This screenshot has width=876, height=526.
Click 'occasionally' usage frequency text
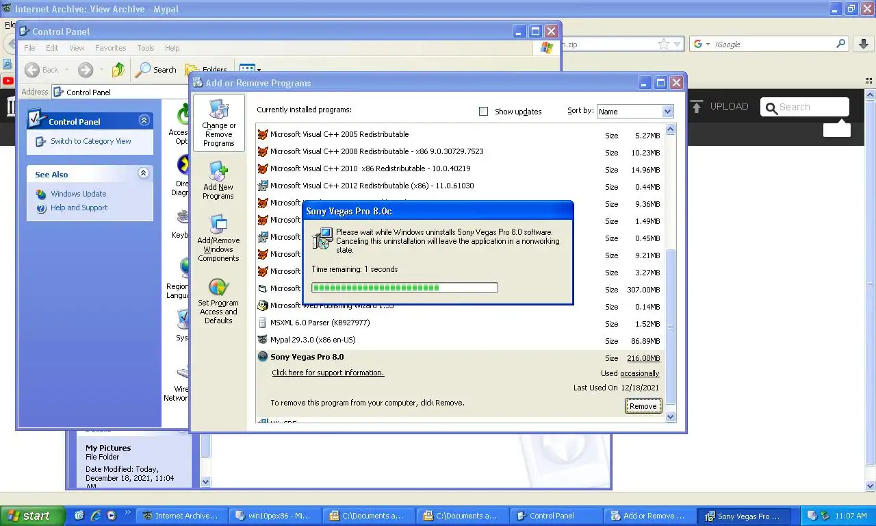[x=639, y=373]
